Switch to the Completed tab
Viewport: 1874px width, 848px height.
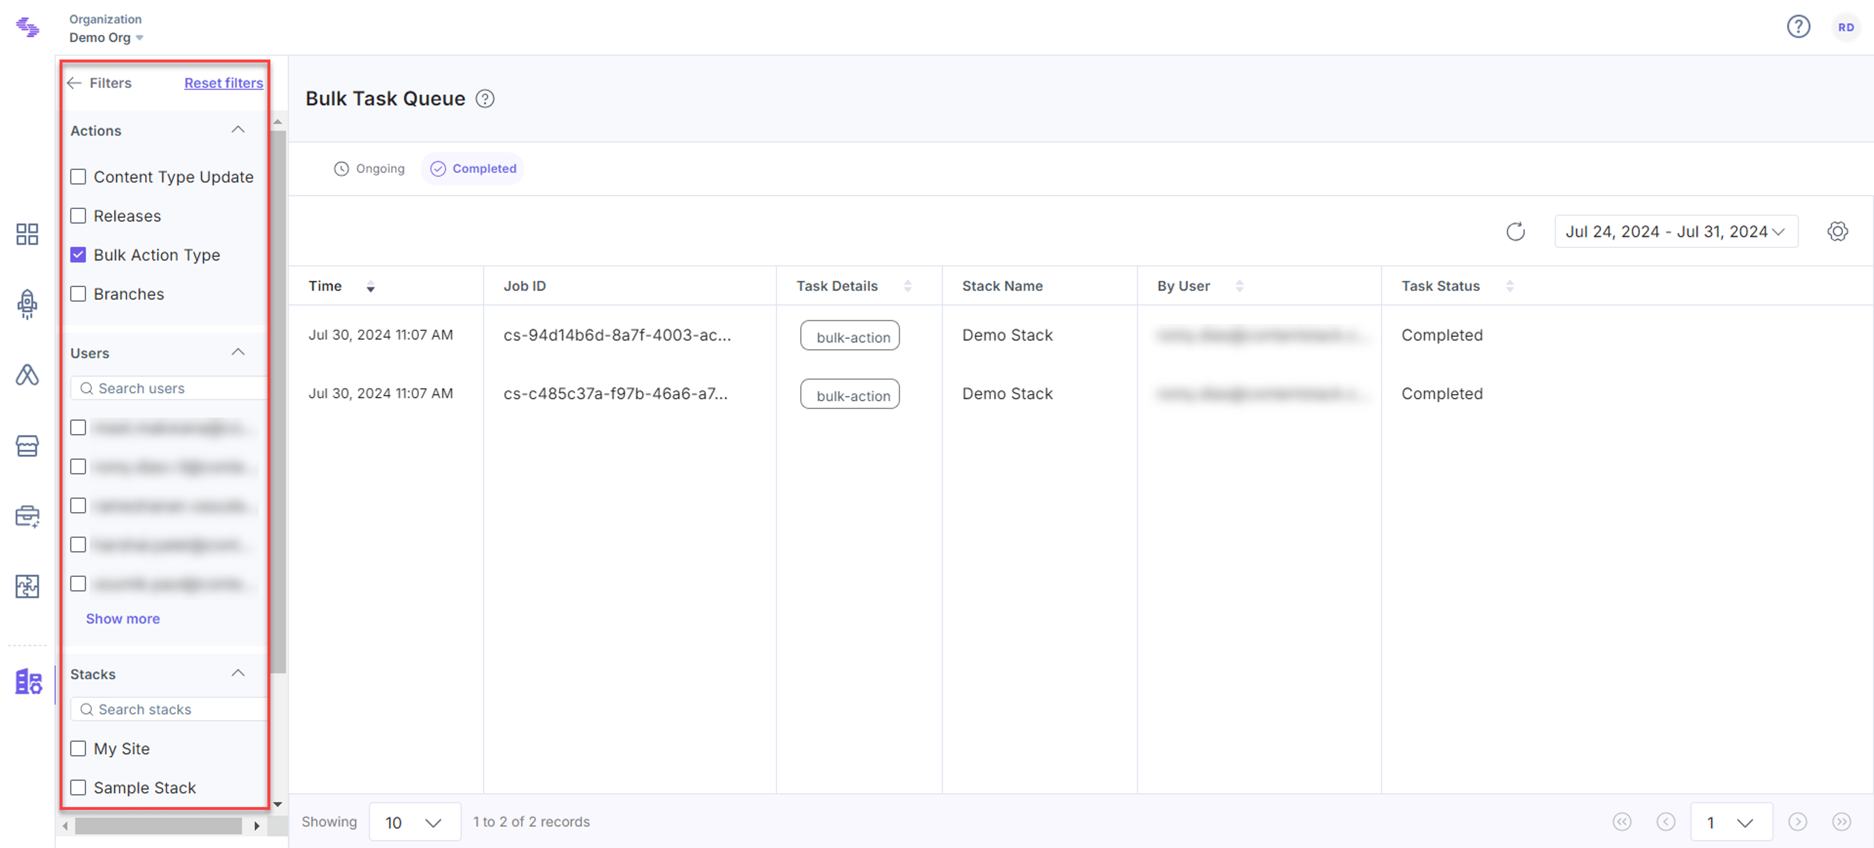473,169
